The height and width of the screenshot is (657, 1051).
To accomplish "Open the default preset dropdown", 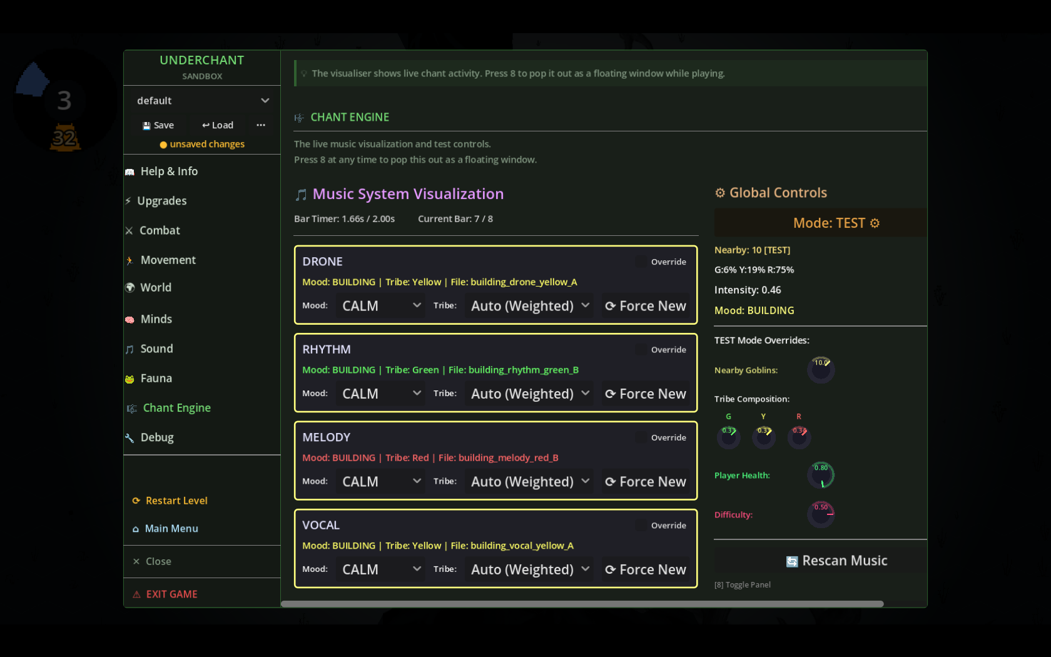I will click(x=202, y=101).
